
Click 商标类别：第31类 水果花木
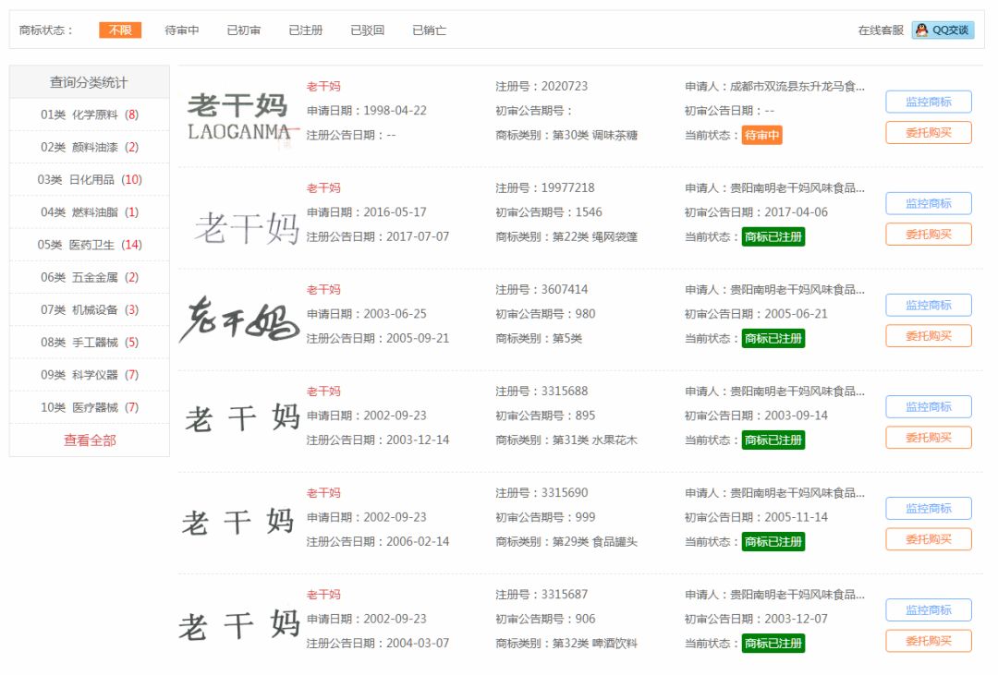pos(566,440)
